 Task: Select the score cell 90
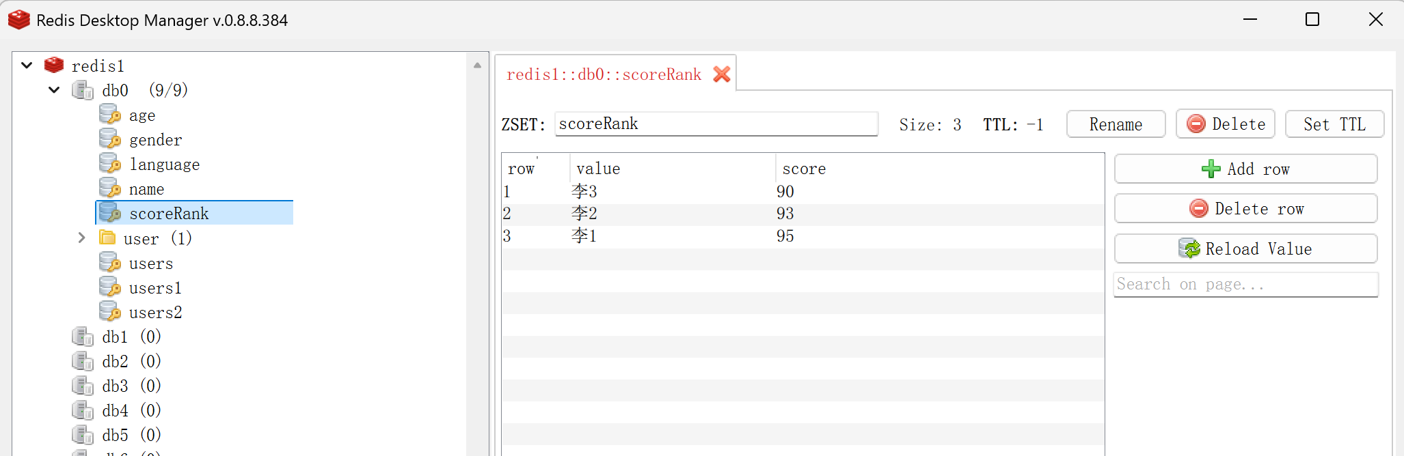[785, 192]
